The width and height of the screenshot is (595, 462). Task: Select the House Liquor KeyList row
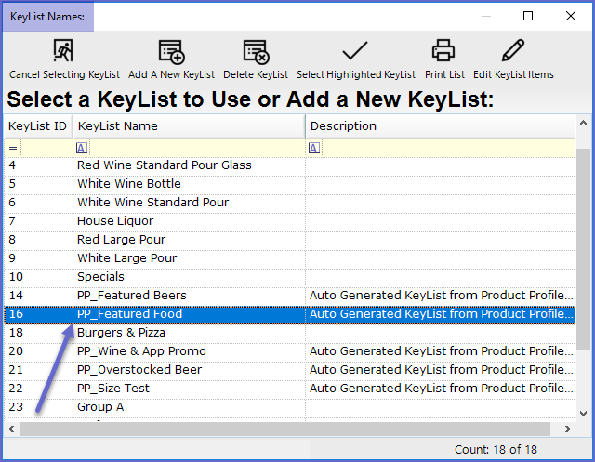point(289,221)
